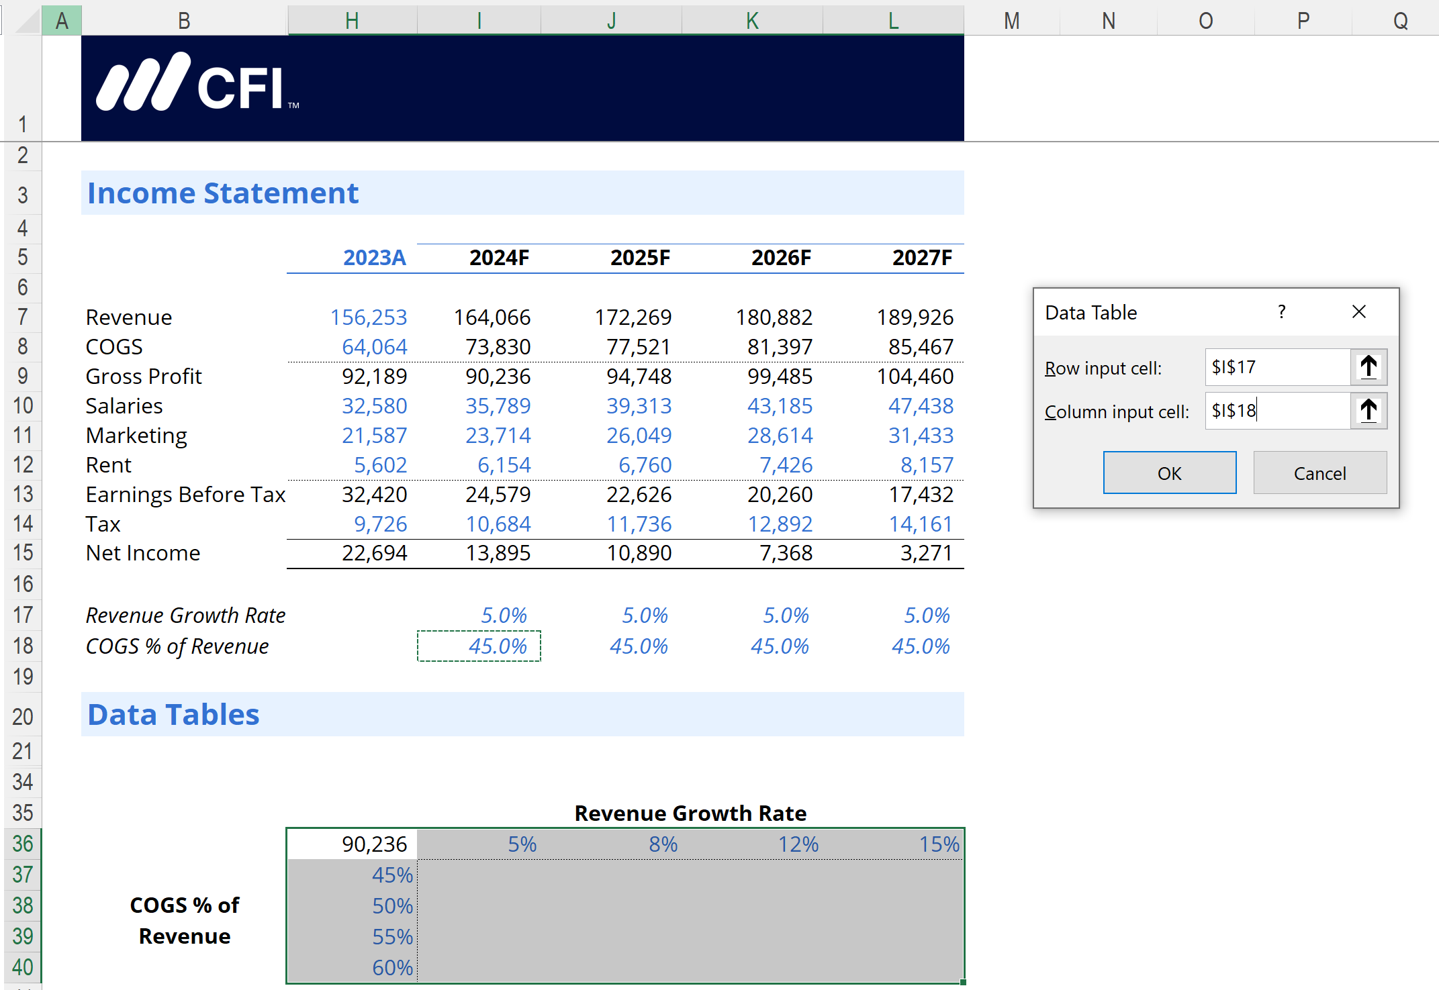The height and width of the screenshot is (990, 1439).
Task: Click collapse-dialog arrow beside Column input cell
Action: pos(1368,411)
